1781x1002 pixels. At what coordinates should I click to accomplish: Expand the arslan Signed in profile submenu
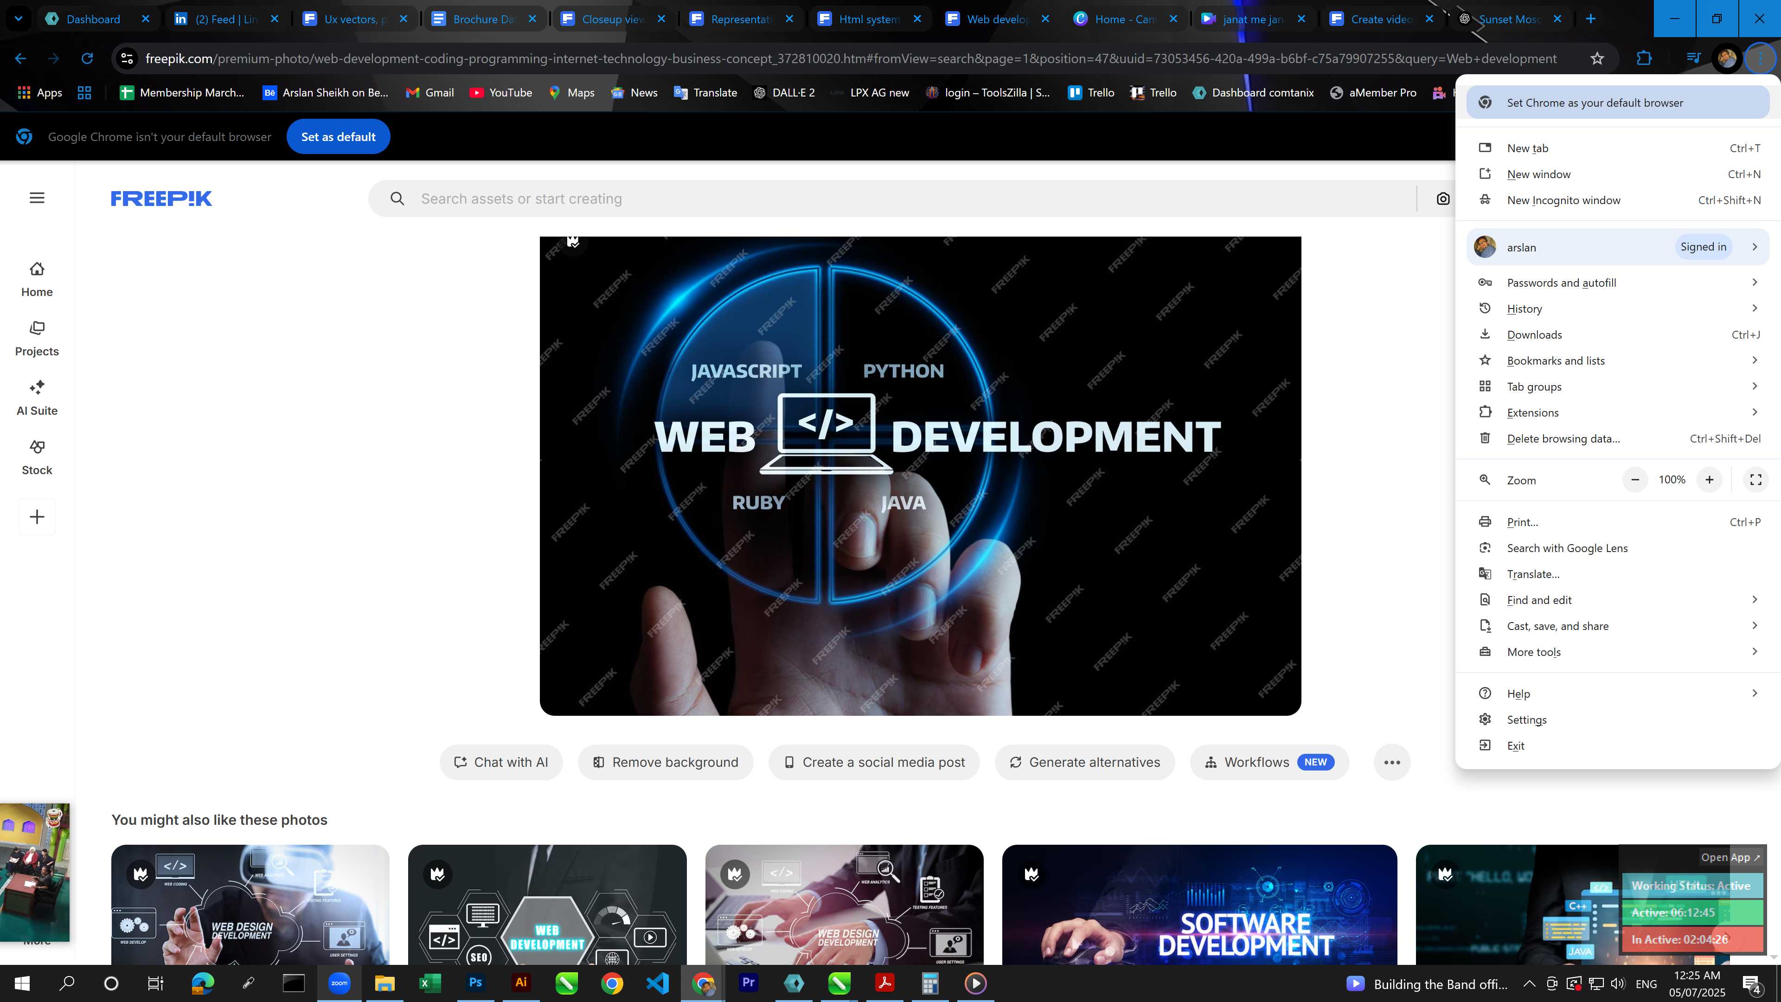pos(1619,247)
